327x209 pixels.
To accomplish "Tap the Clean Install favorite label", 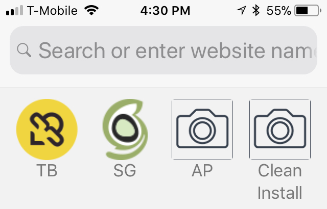I will point(280,181).
